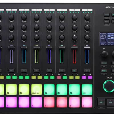Grab the track 5 violet-lit fader cap
Viewport: 114px width, 114px height.
tap(49, 47)
